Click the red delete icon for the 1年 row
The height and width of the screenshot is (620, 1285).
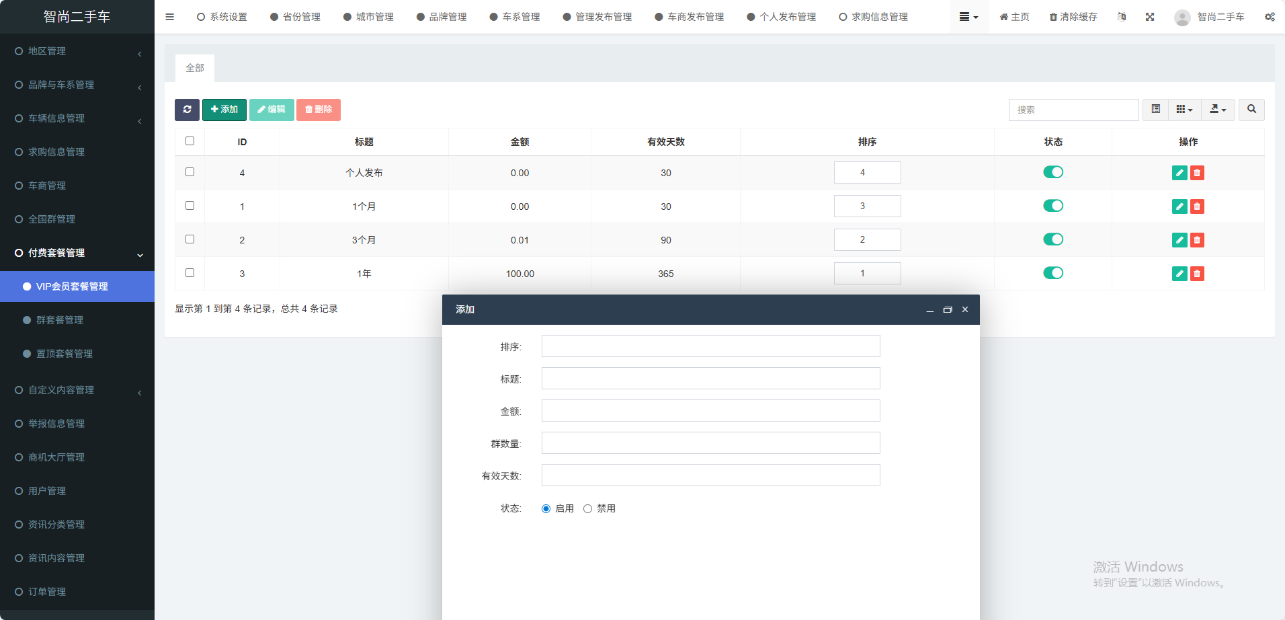click(1197, 274)
